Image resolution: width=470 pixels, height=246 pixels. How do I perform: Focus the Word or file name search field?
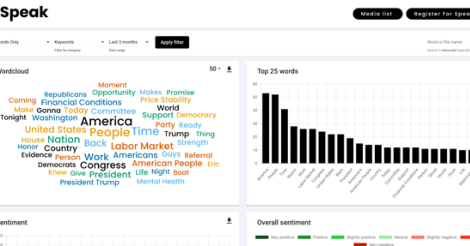pyautogui.click(x=448, y=42)
